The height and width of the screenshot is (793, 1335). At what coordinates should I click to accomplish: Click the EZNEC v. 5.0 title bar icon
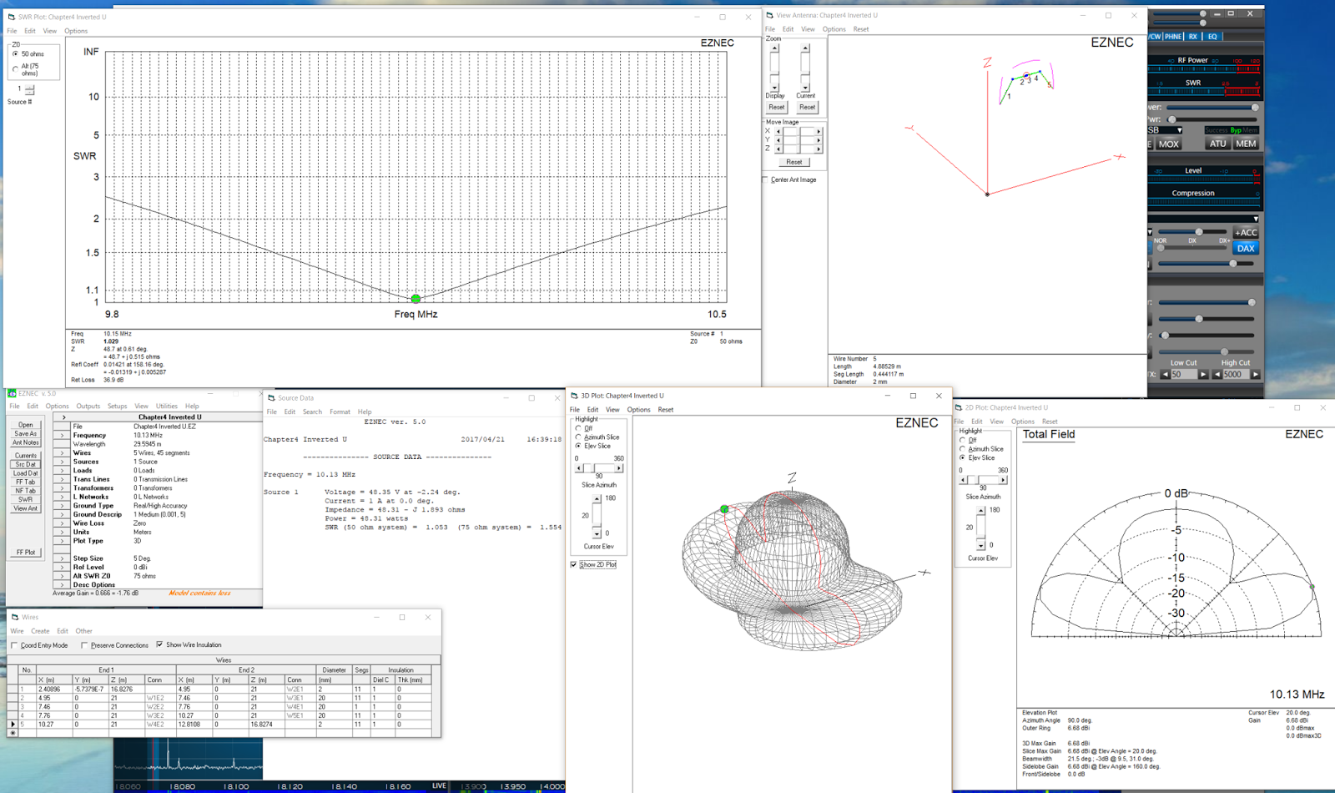[x=12, y=393]
